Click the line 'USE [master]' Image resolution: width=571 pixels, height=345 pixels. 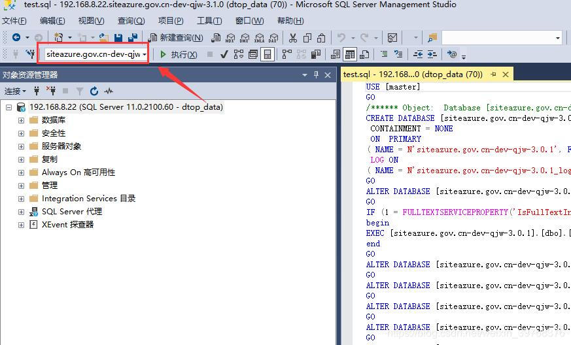tap(393, 87)
